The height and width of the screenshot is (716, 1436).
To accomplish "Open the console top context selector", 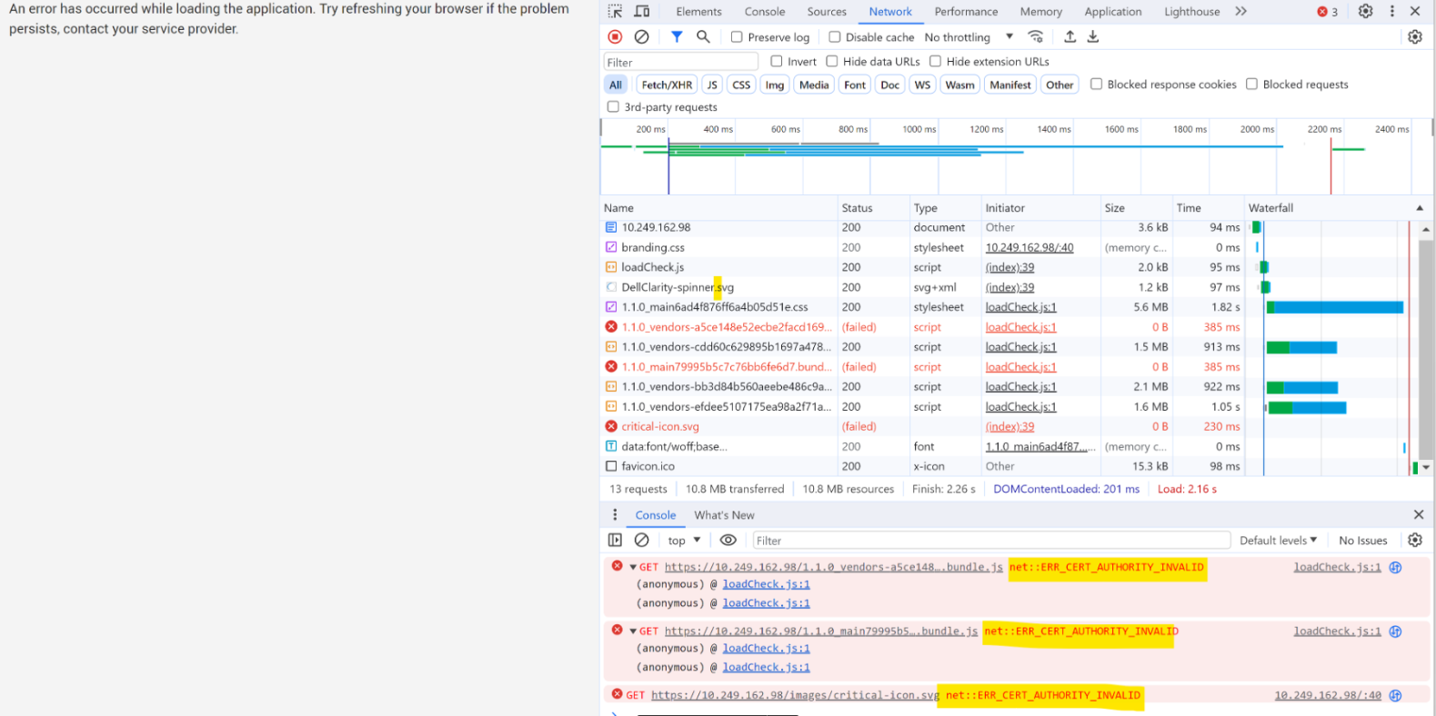I will [684, 541].
